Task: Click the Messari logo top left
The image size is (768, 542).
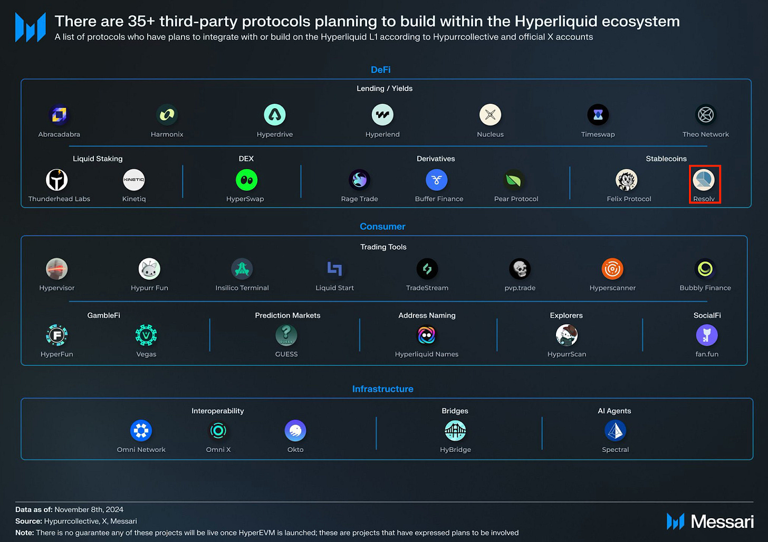Action: point(31,27)
